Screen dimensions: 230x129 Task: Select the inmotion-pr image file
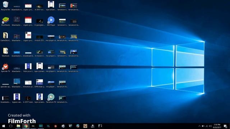pos(28,84)
